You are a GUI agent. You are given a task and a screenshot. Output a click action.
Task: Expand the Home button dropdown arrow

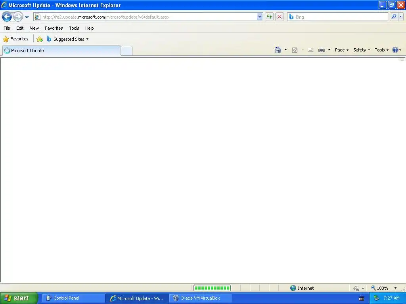point(285,50)
